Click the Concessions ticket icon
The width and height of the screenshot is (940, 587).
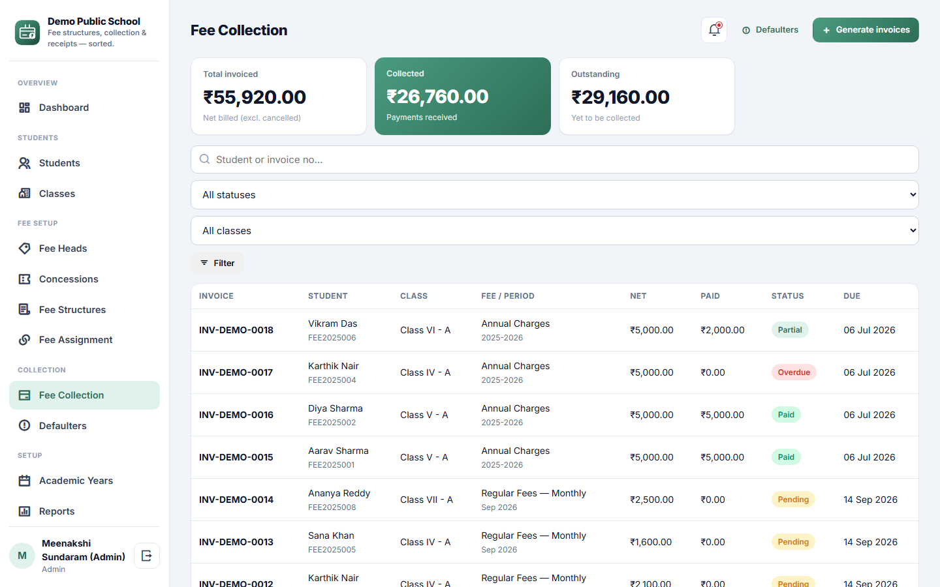point(25,279)
